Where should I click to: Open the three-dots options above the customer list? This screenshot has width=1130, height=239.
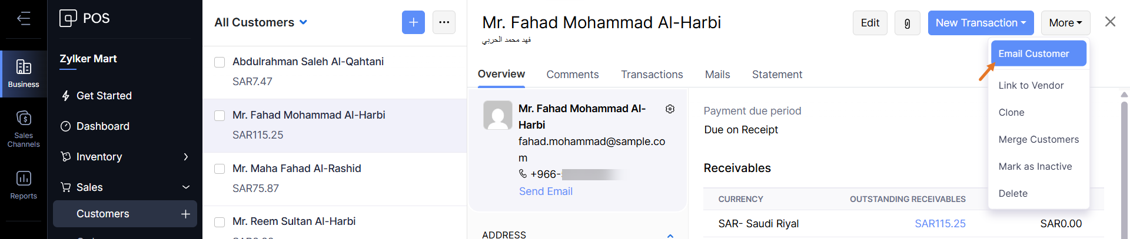click(444, 22)
